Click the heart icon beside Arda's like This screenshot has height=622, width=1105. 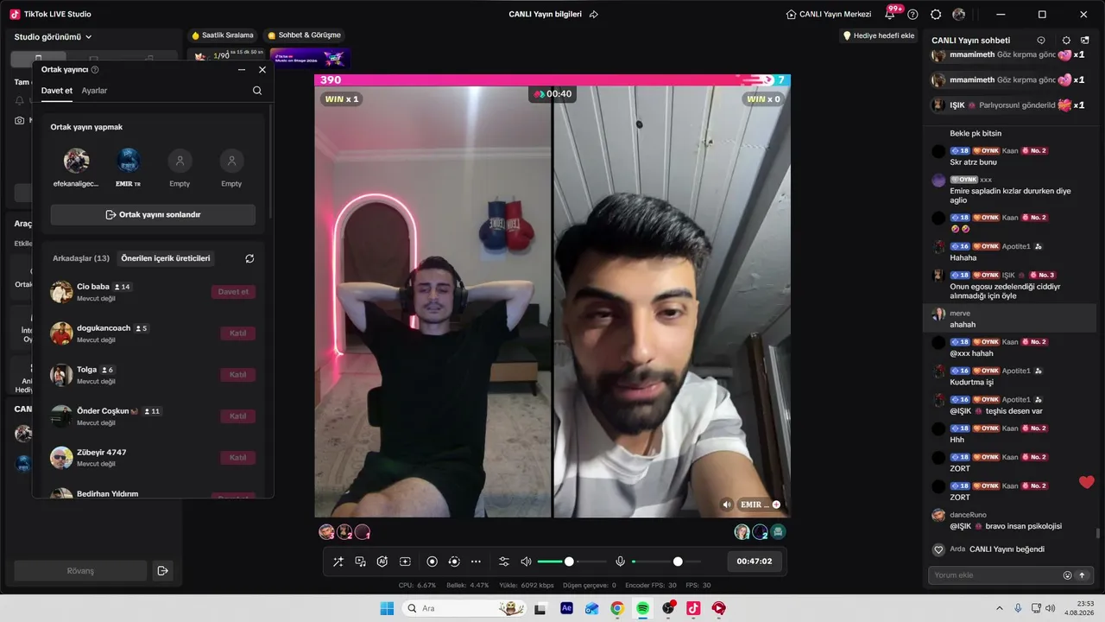click(938, 549)
